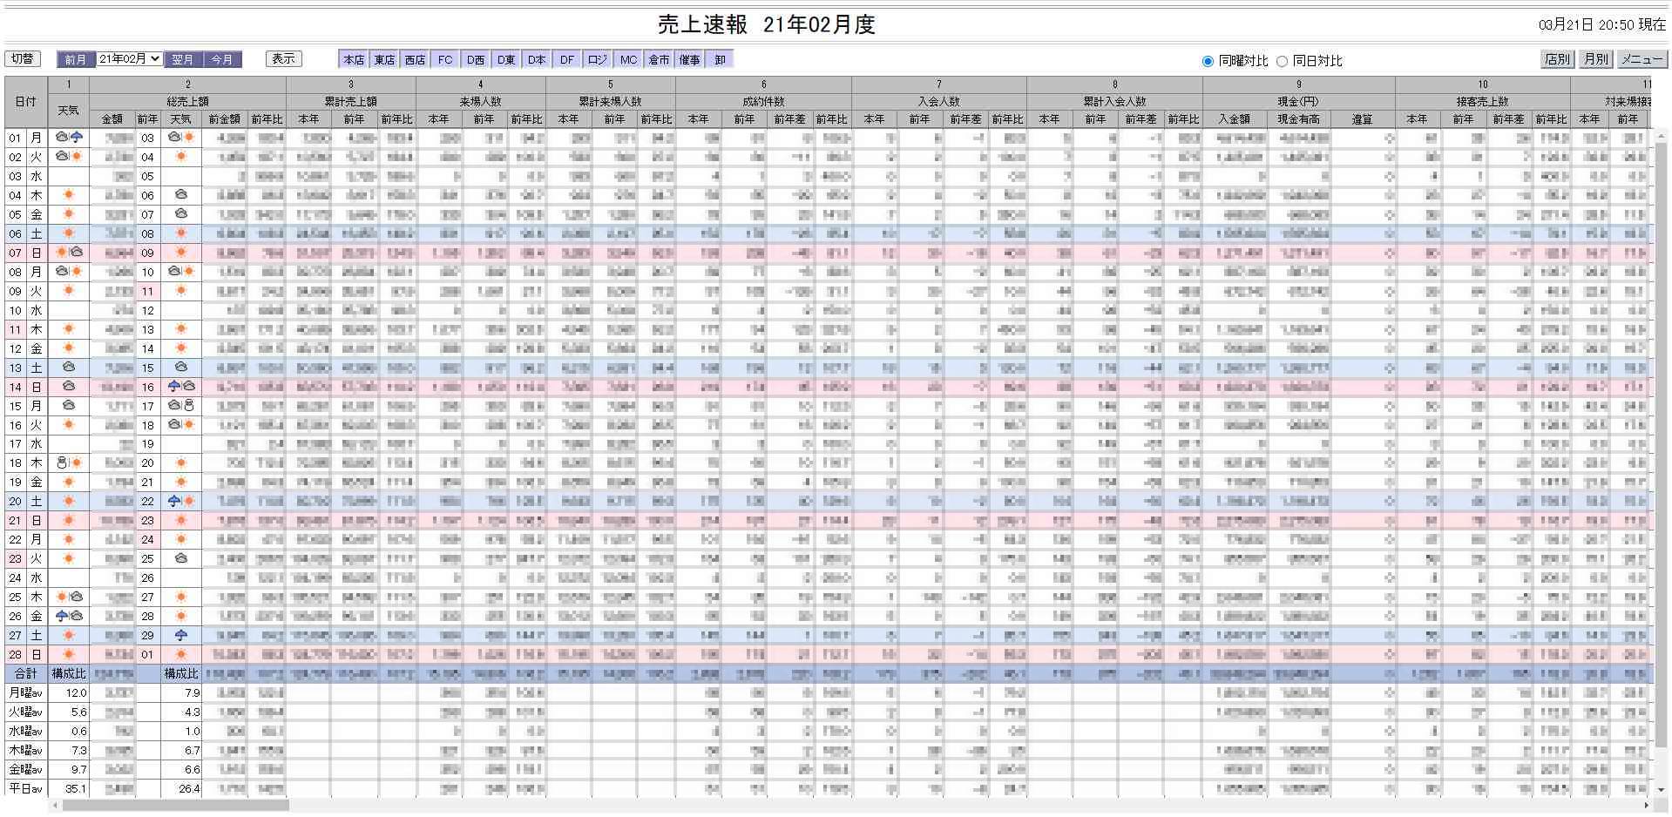
Task: Open the D東 tab
Action: point(506,59)
